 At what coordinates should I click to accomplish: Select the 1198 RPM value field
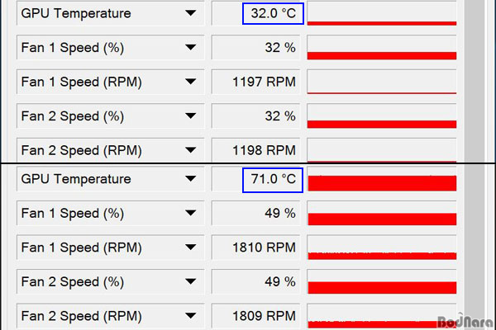pyautogui.click(x=258, y=150)
